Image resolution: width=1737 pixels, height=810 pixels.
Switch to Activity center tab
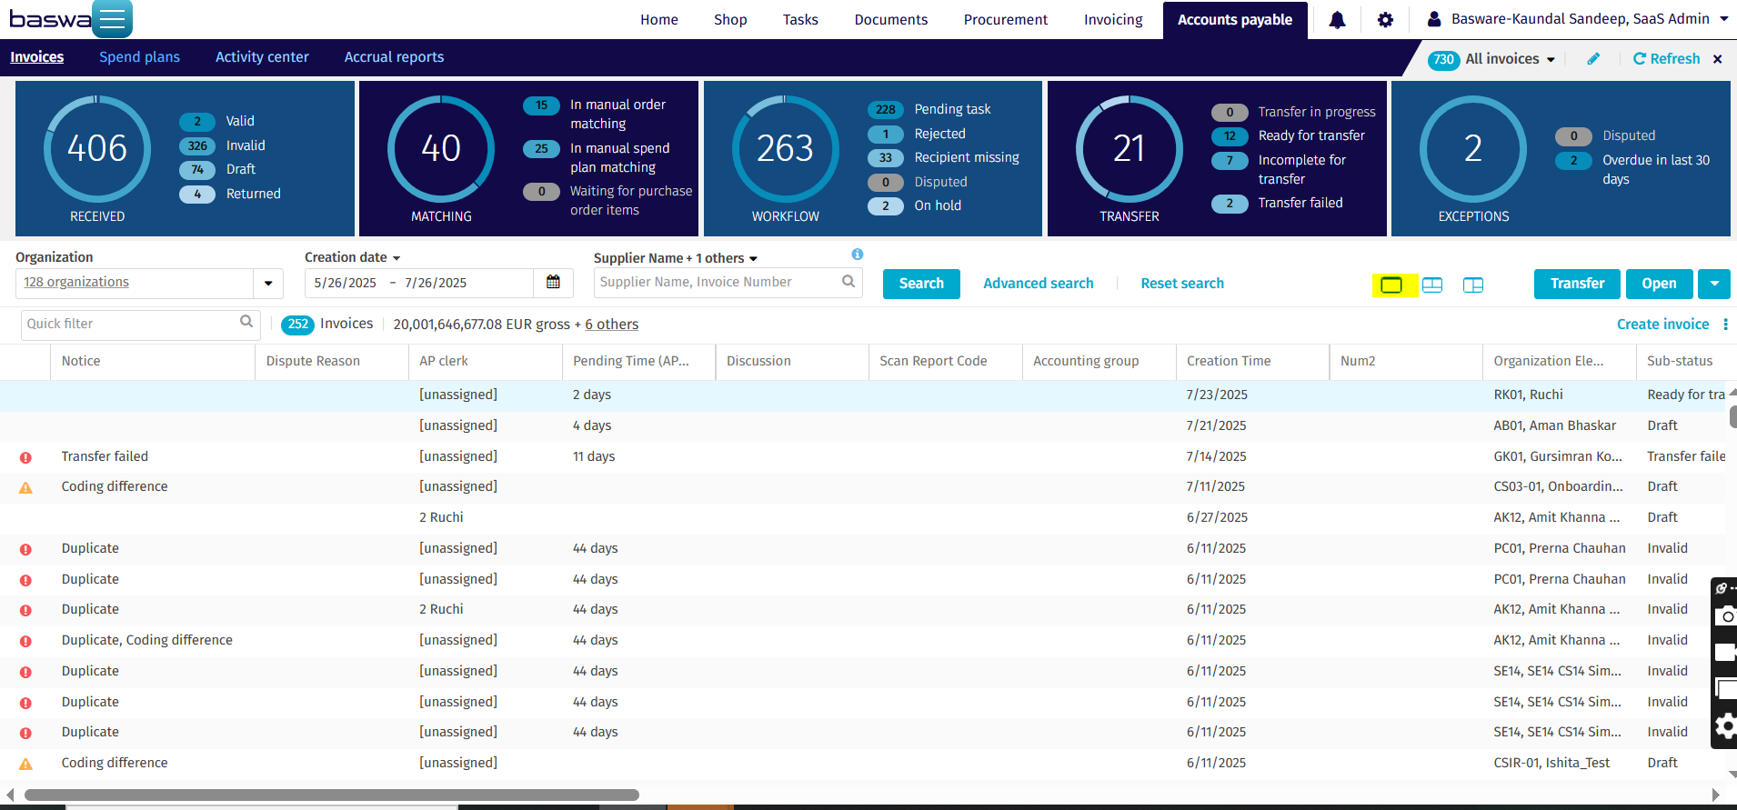[x=262, y=57]
